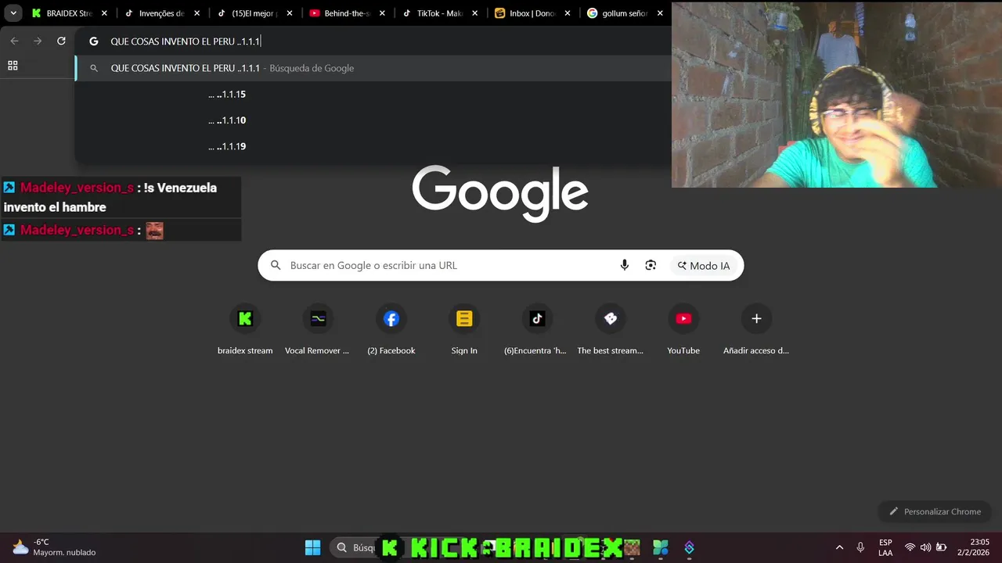Open the Minecraft block taskbar icon
The width and height of the screenshot is (1002, 563).
pos(631,547)
